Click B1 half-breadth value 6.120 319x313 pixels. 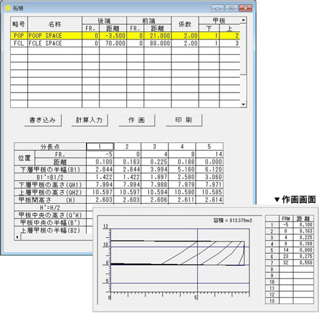tap(209, 169)
